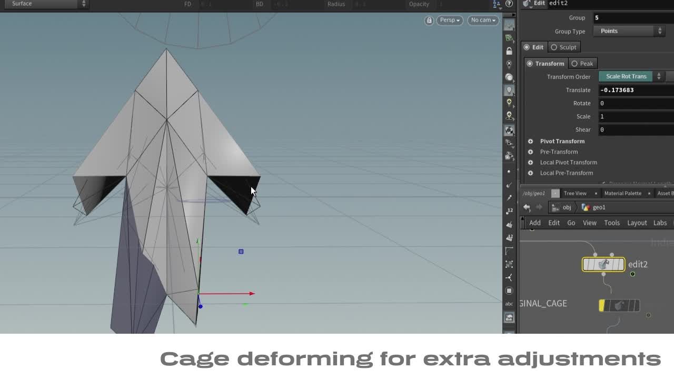Toggle display point trails icon
This screenshot has height=379, width=674.
509,198
